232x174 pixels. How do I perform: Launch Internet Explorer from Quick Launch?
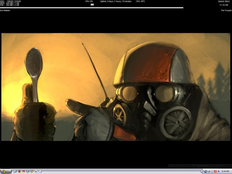coord(15,171)
